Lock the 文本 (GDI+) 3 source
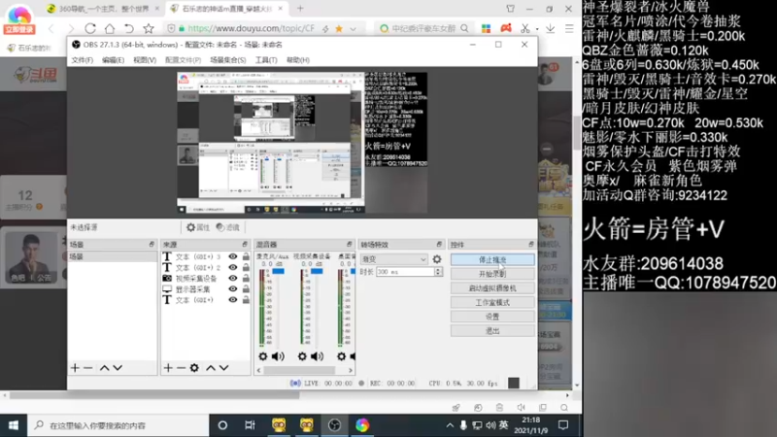 click(246, 256)
